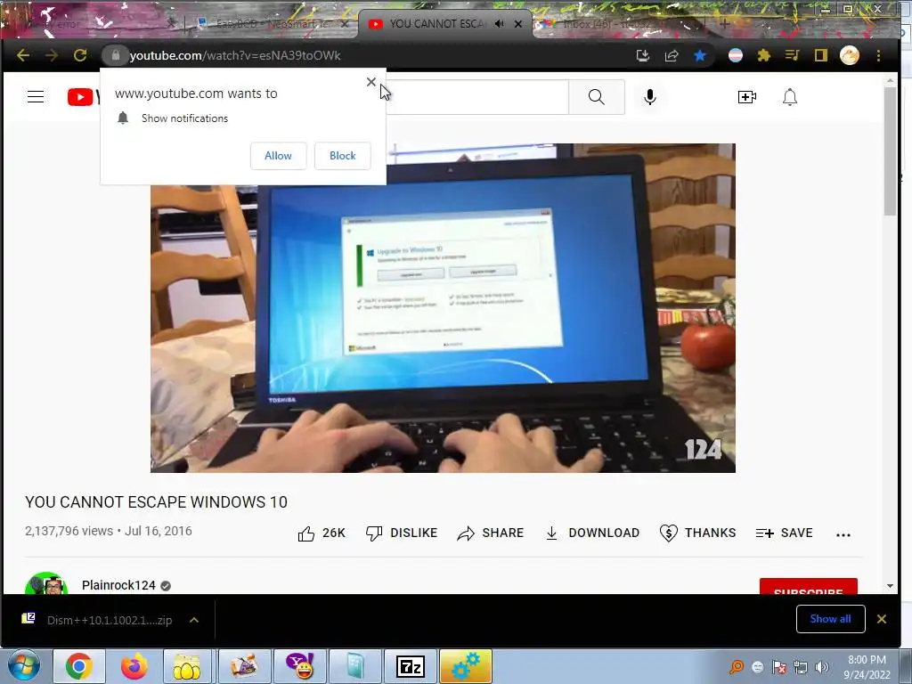Search with your voice using the microphone
The width and height of the screenshot is (912, 684).
650,96
